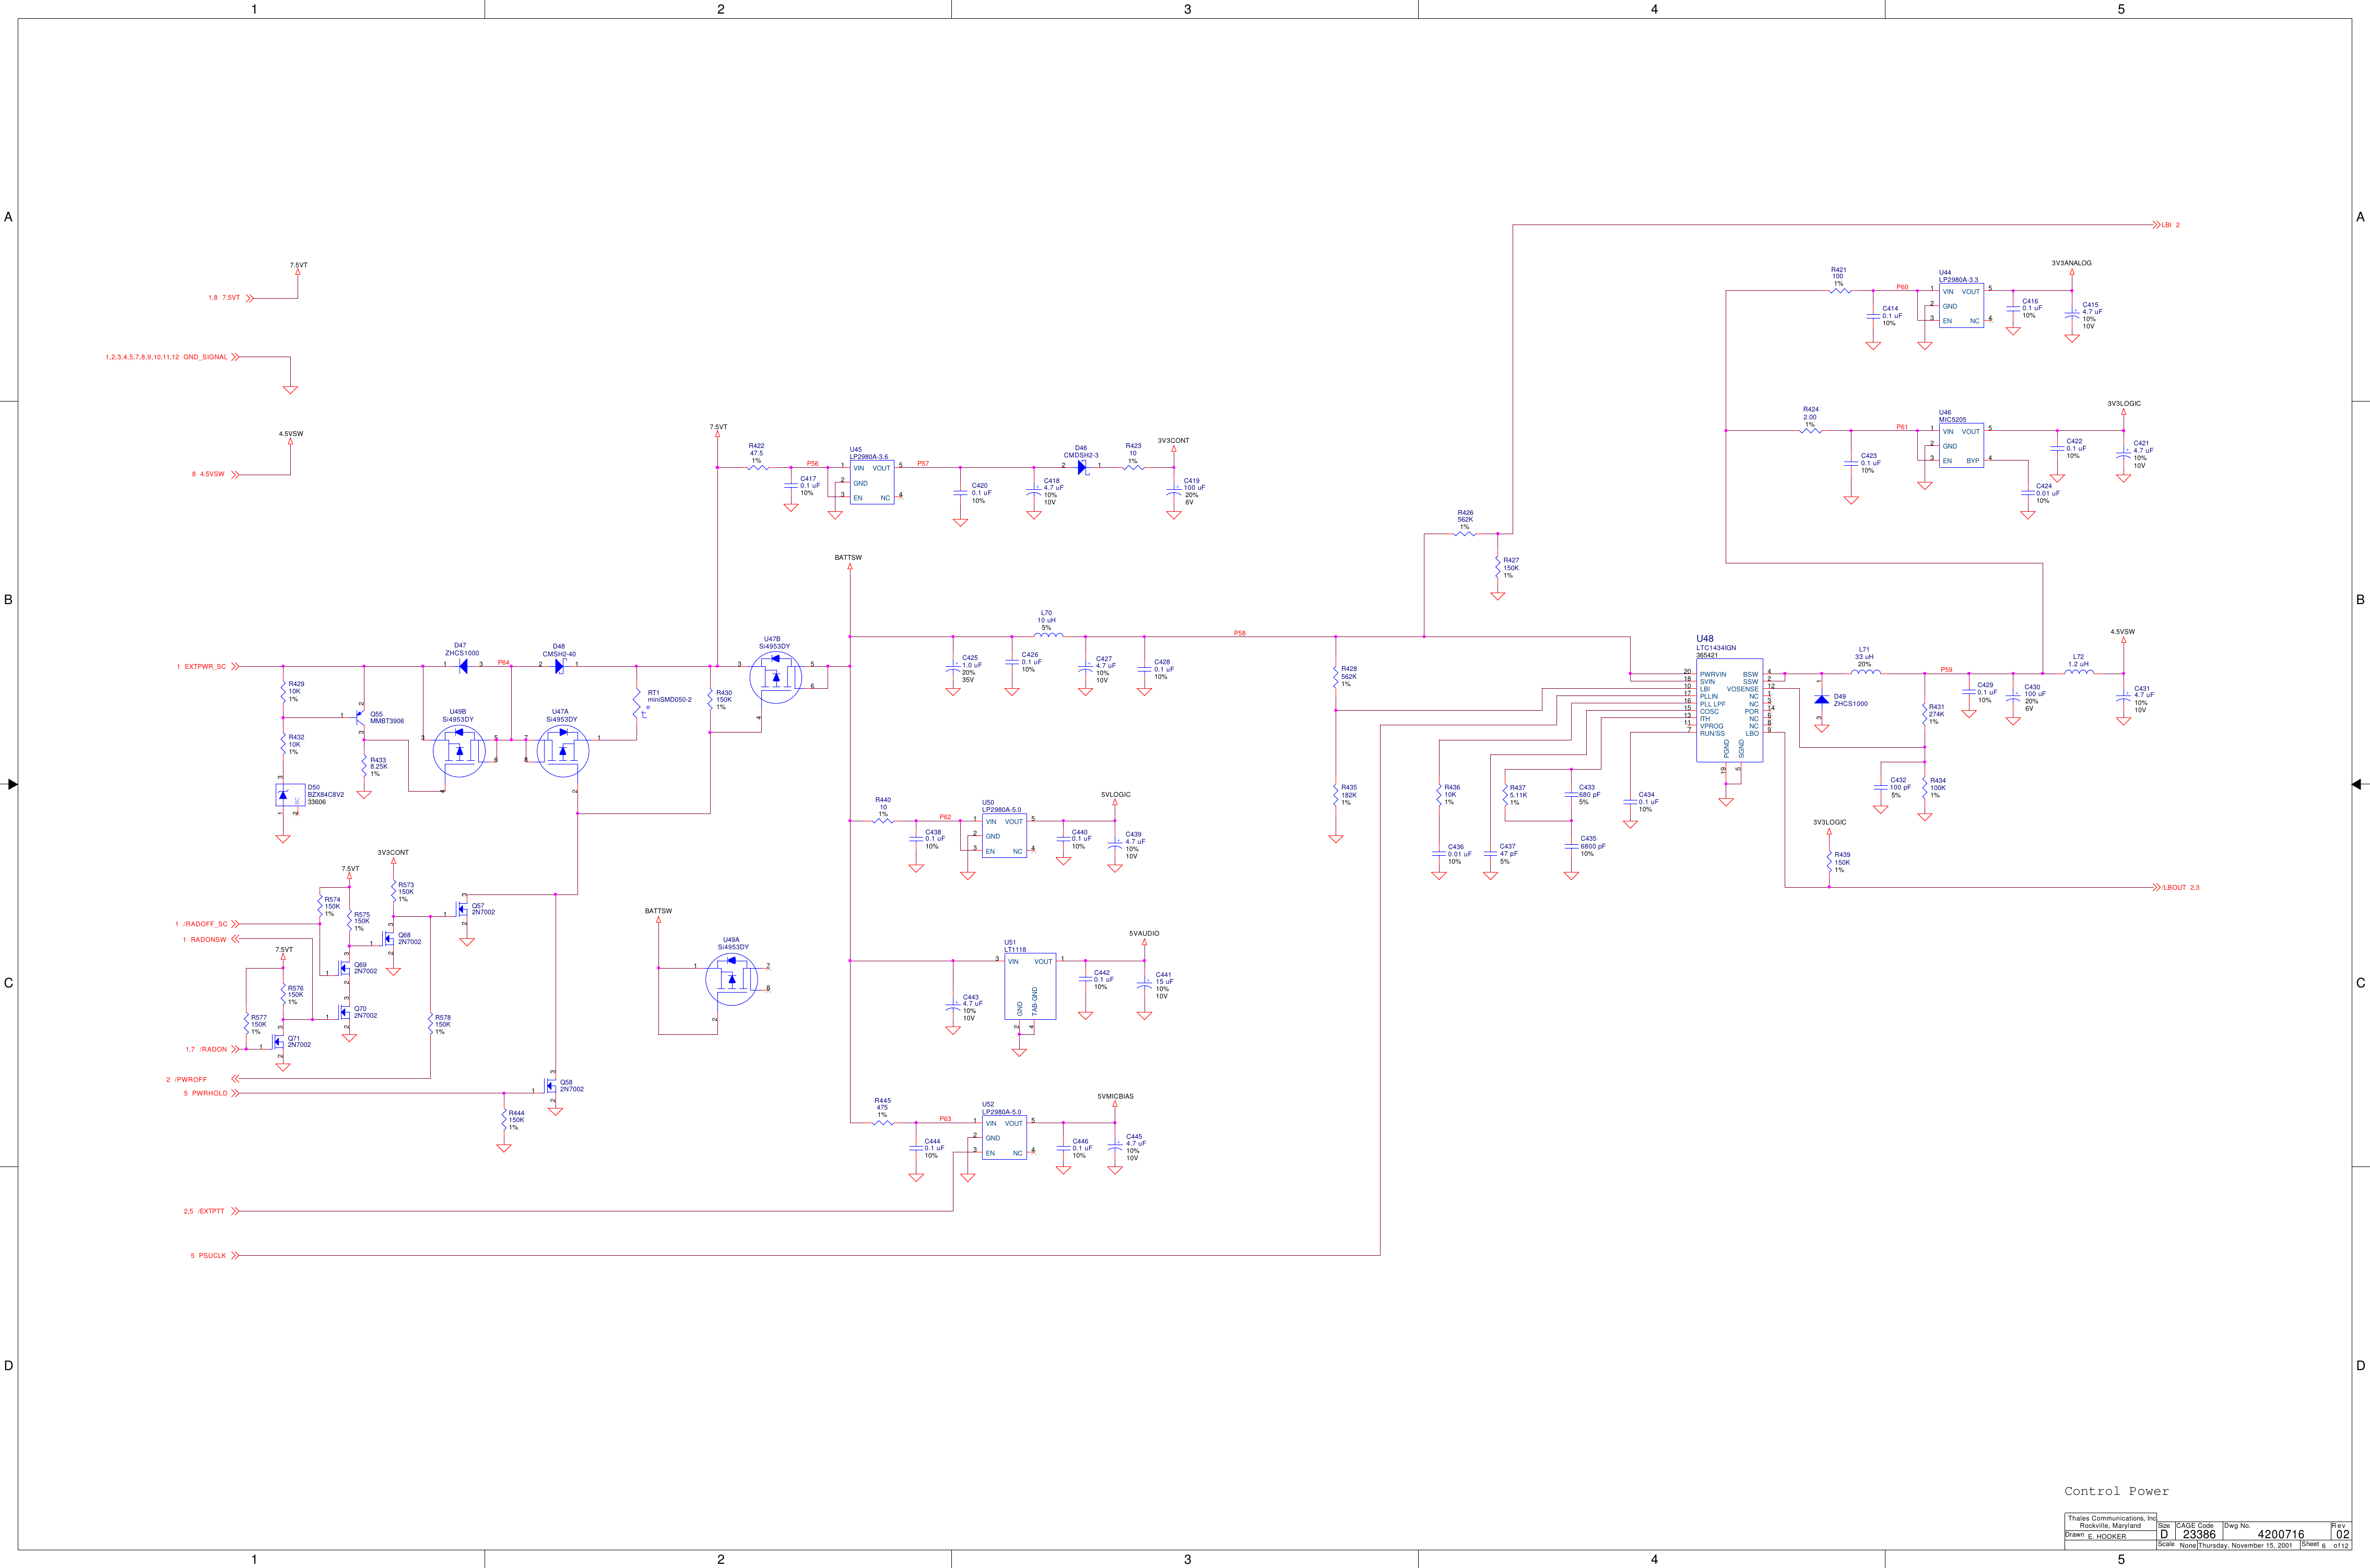
Task: Click the 5VLOGIC power net label
Action: tap(1116, 794)
